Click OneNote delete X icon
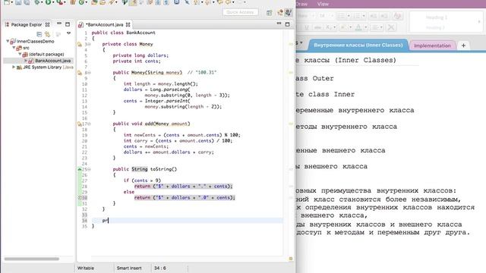Image resolution: width=486 pixels, height=273 pixels. (391, 27)
